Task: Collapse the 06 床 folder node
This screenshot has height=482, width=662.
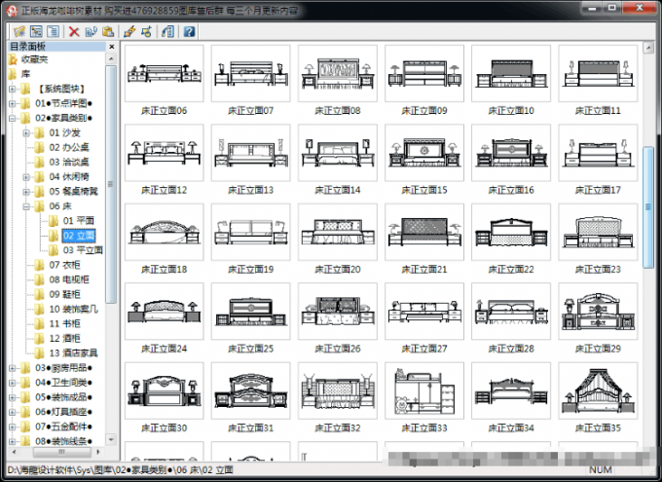Action: point(26,206)
